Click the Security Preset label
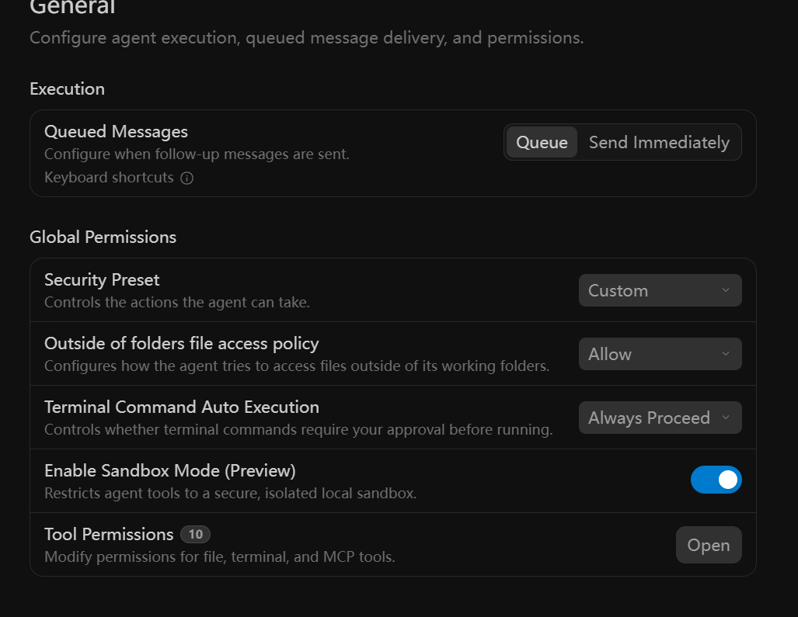The height and width of the screenshot is (617, 798). click(x=102, y=280)
